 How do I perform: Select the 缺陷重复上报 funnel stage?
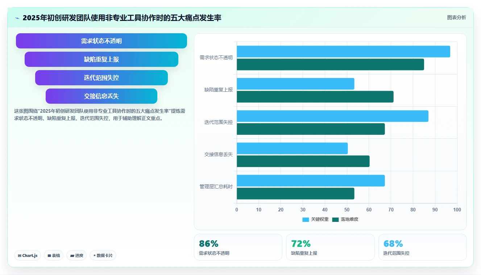101,59
